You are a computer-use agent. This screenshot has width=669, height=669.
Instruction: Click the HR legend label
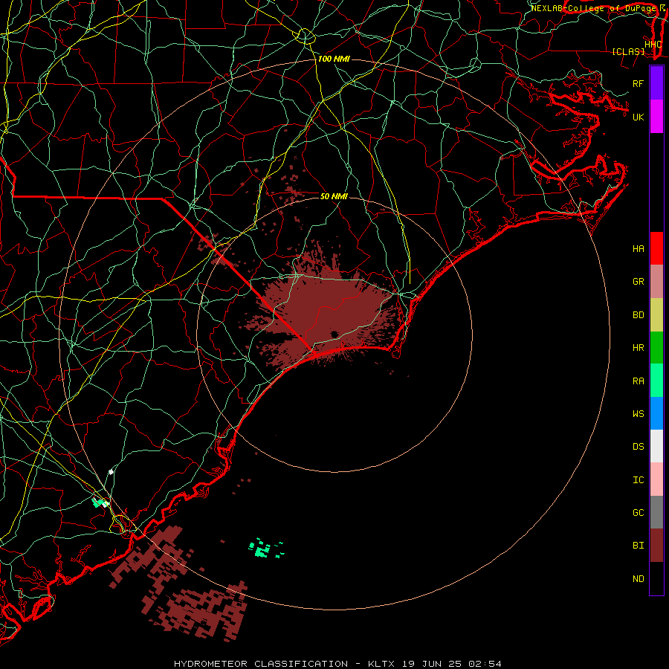638,348
